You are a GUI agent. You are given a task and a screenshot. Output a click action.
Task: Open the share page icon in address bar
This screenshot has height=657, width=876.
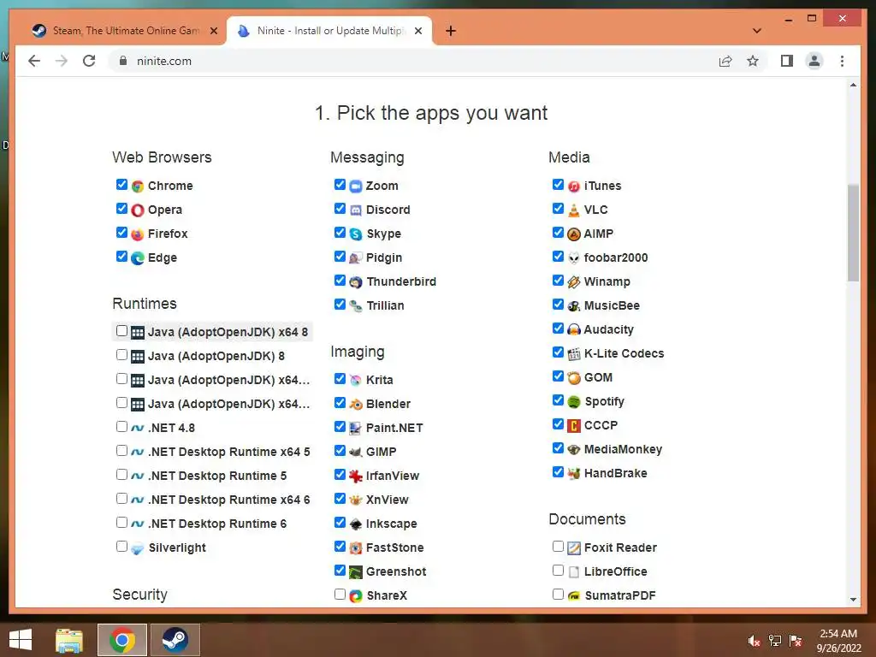point(725,61)
